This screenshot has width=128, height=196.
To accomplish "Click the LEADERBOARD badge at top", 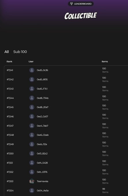I will [x=81, y=4].
